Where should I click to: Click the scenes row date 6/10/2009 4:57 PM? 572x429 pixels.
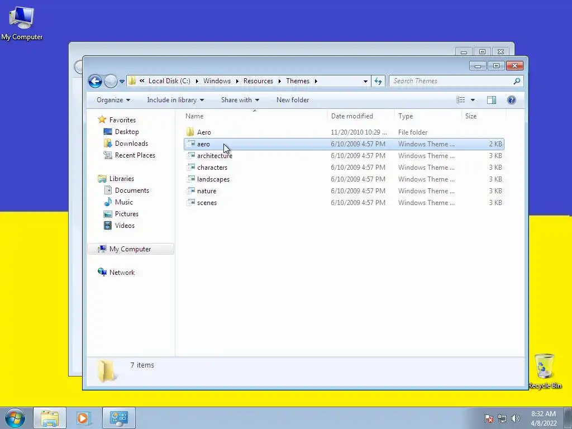point(358,202)
